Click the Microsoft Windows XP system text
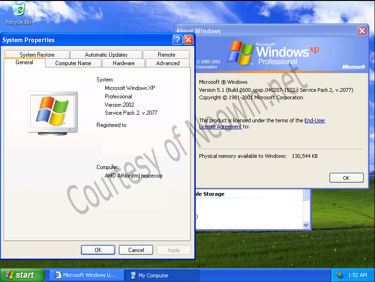 130,88
